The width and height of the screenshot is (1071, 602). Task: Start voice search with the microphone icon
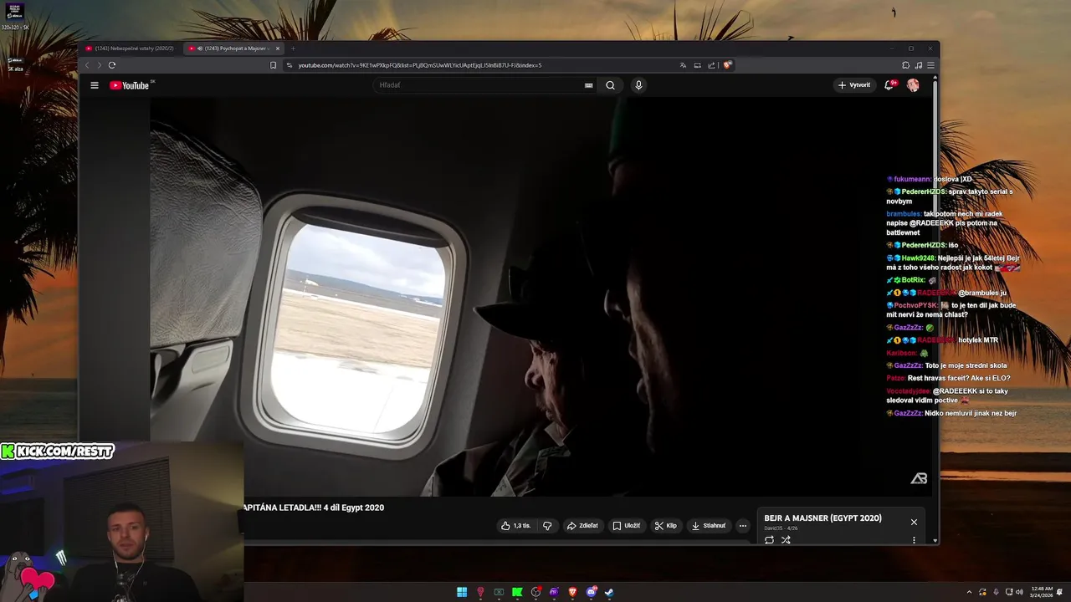[638, 85]
